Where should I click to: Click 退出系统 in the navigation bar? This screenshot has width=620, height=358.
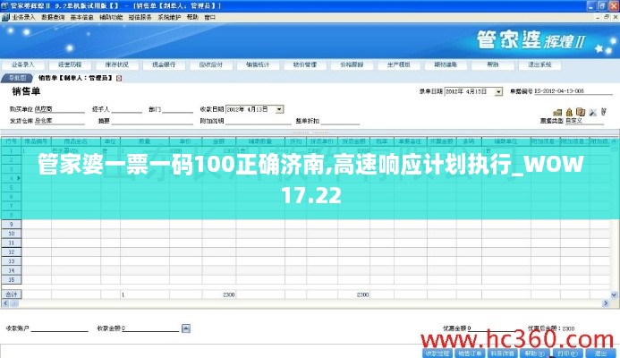point(536,65)
